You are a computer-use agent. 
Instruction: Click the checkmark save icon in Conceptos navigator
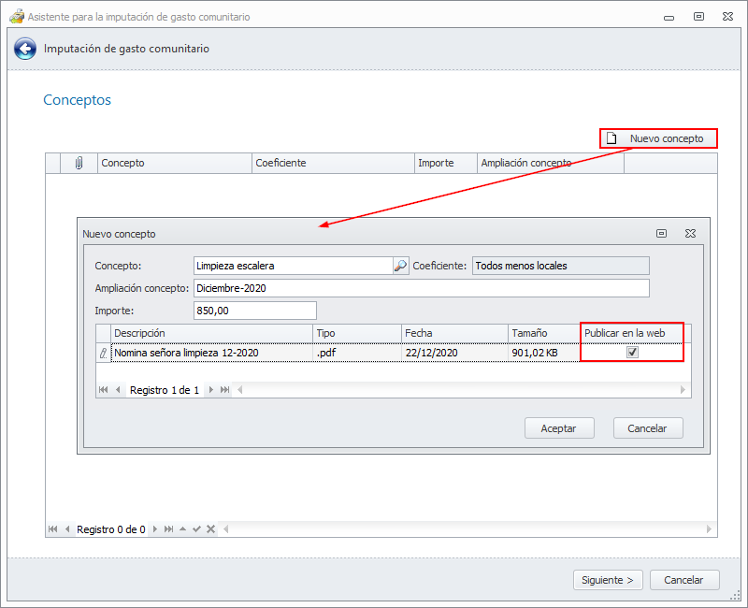[196, 529]
